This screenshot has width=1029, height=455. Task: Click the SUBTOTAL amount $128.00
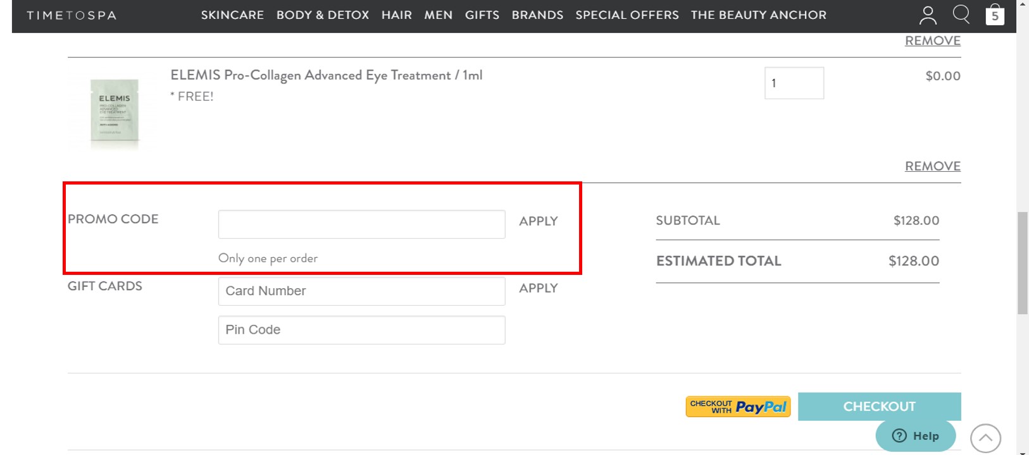click(916, 221)
